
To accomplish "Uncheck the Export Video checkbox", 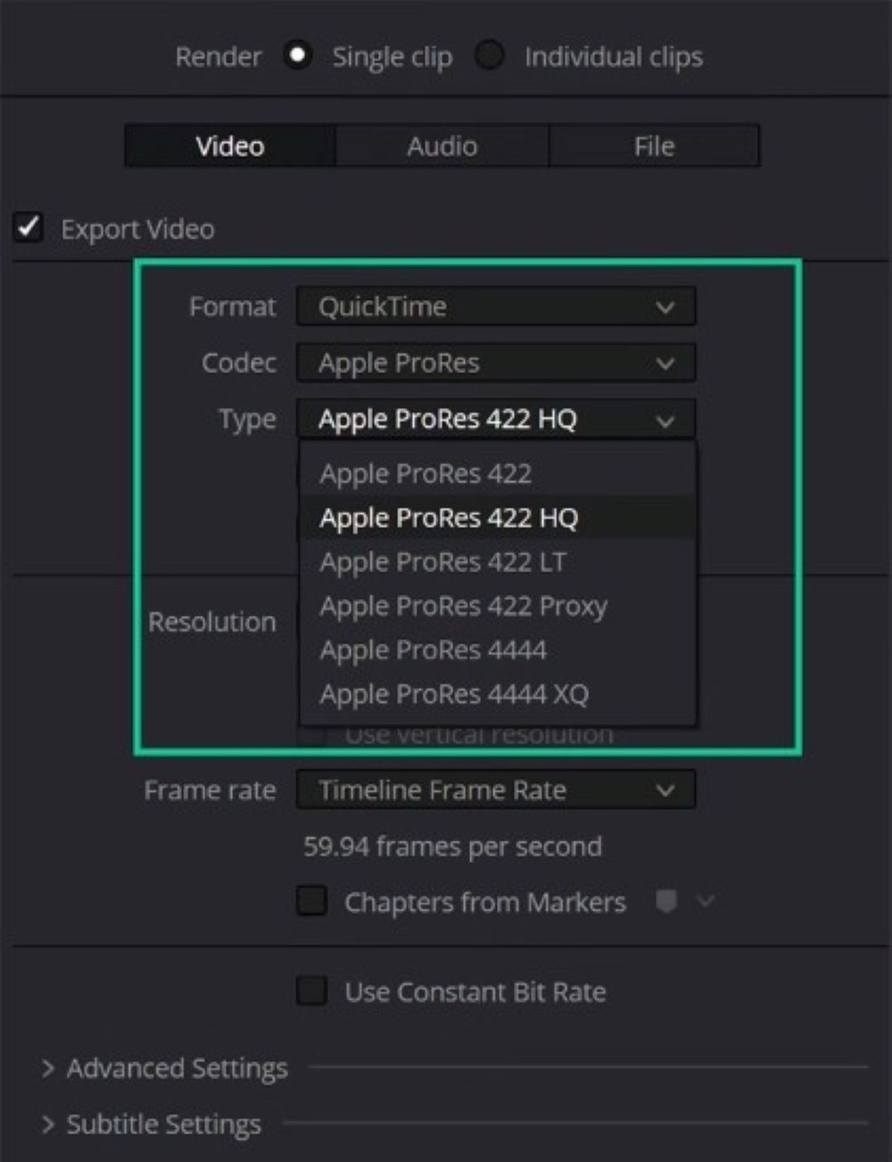I will 28,228.
